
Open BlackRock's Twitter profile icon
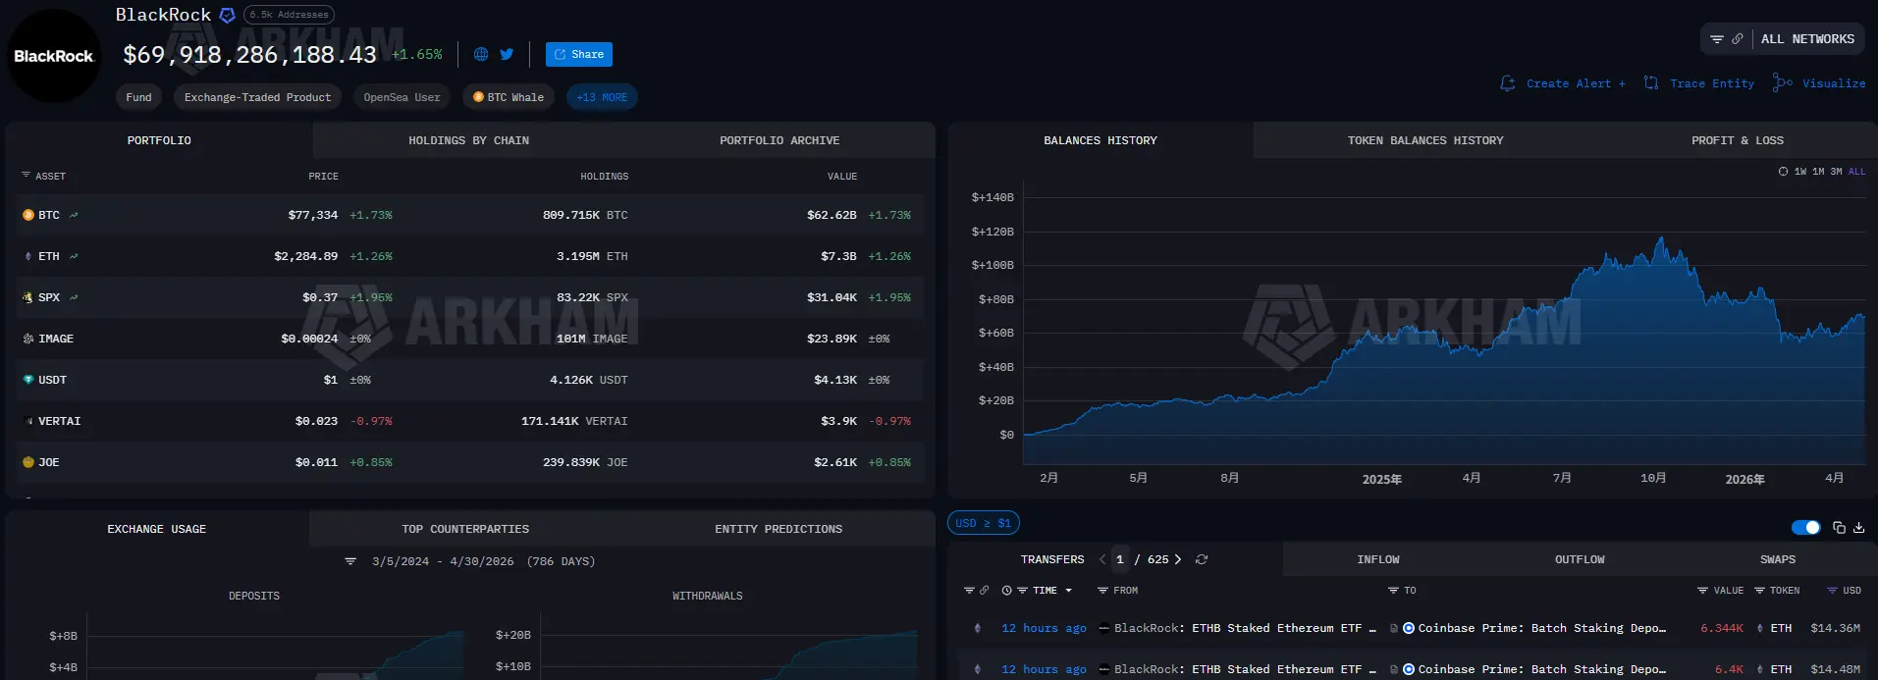[x=507, y=55]
